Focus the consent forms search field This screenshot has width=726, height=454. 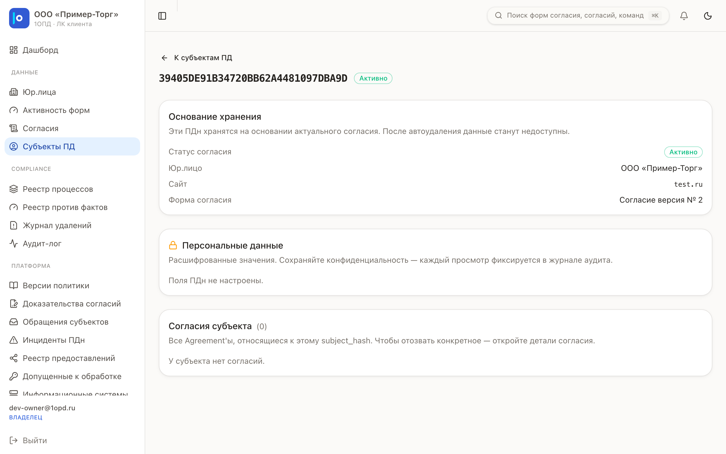click(x=578, y=16)
